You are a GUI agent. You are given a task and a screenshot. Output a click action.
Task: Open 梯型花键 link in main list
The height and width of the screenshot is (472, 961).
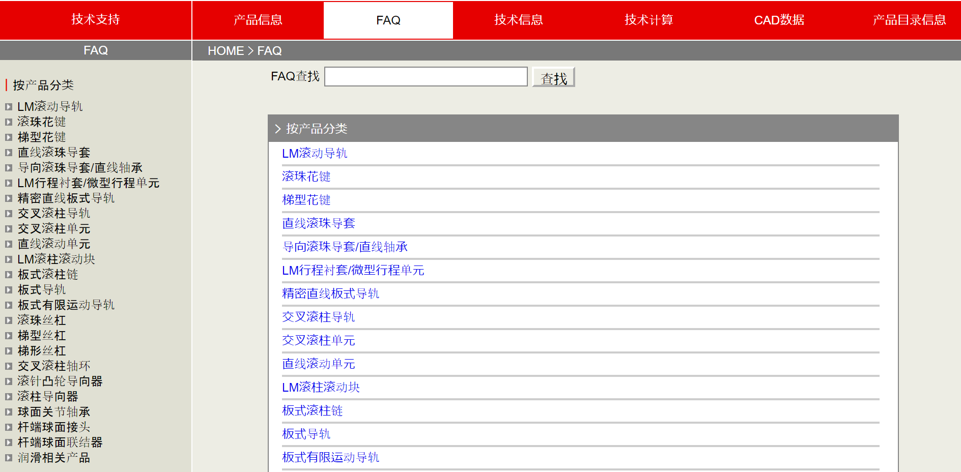click(306, 200)
